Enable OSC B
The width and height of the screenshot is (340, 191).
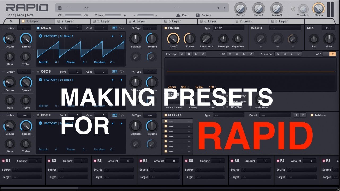[x=38, y=72]
